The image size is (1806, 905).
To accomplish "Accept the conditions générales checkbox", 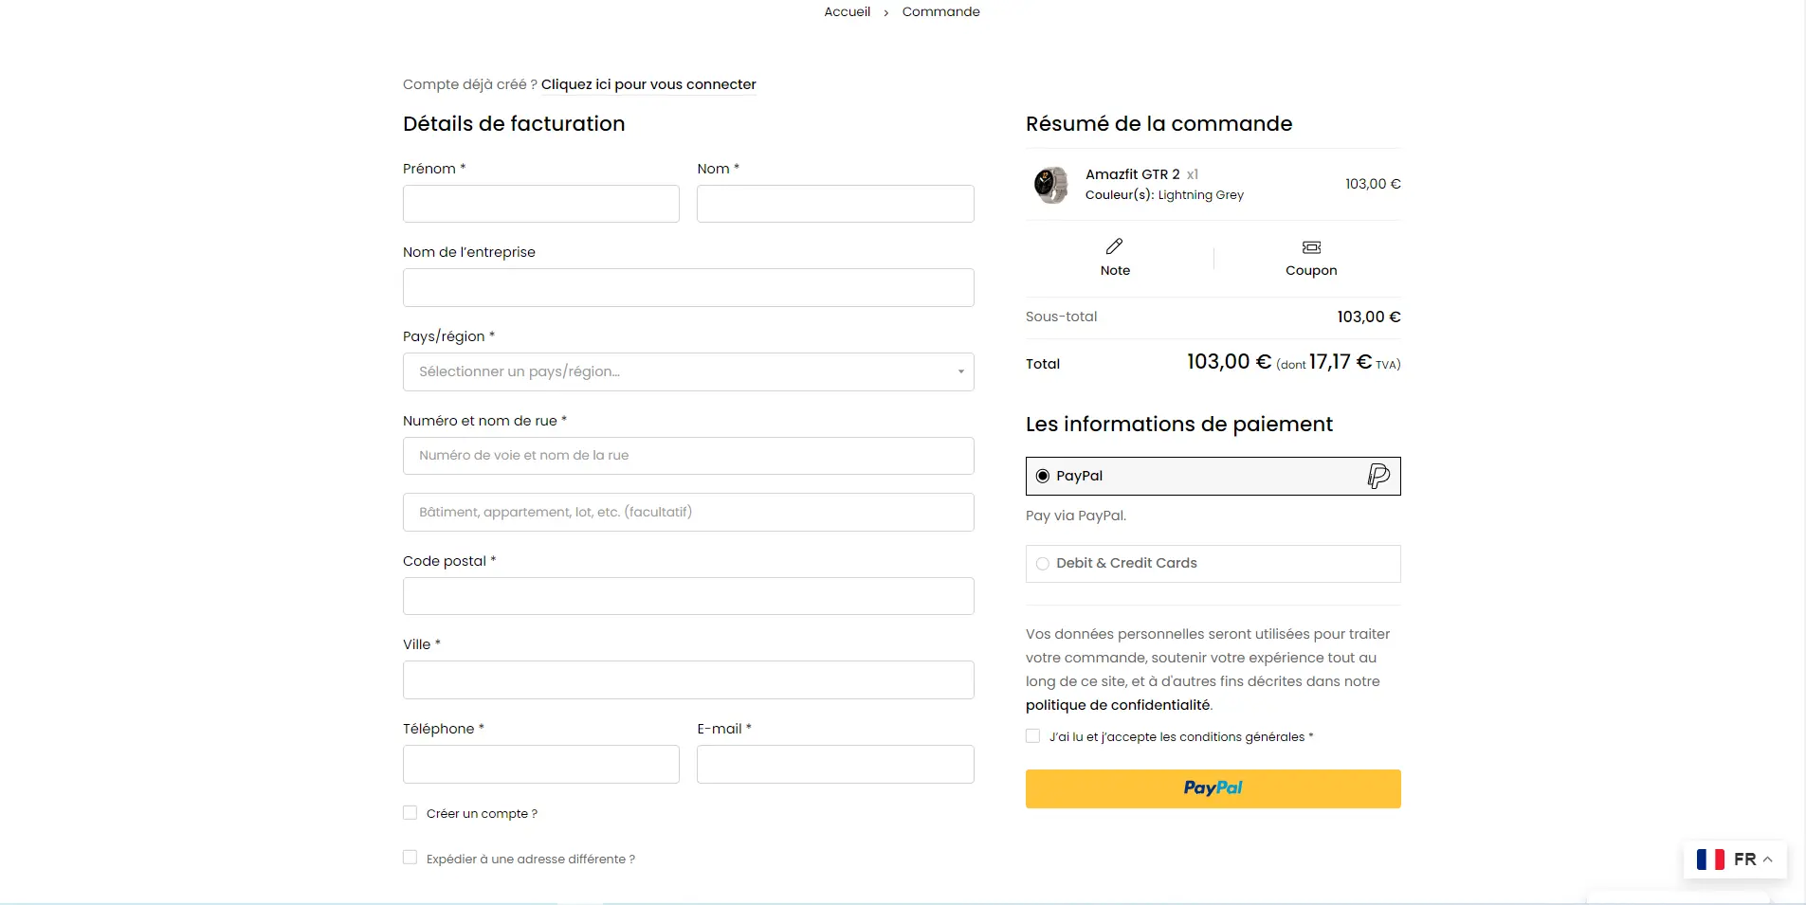I will coord(1032,736).
